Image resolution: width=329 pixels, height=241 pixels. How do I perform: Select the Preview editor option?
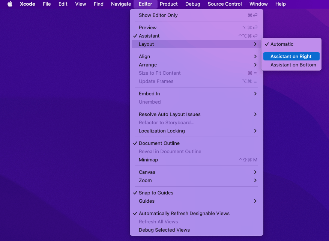[x=197, y=27]
